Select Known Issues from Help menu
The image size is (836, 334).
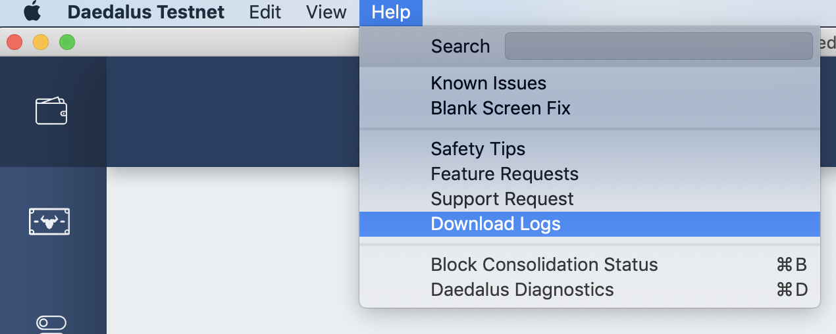[488, 83]
